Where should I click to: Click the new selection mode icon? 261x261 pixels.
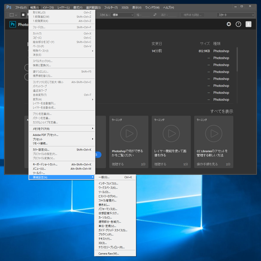pyautogui.click(x=23, y=15)
